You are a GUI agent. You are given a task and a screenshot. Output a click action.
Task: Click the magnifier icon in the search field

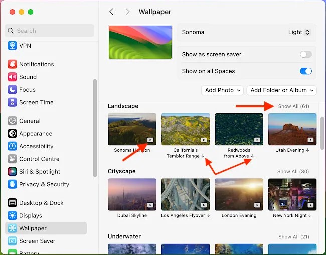(x=11, y=31)
